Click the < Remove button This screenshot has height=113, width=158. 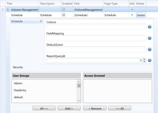pyautogui.click(x=95, y=108)
